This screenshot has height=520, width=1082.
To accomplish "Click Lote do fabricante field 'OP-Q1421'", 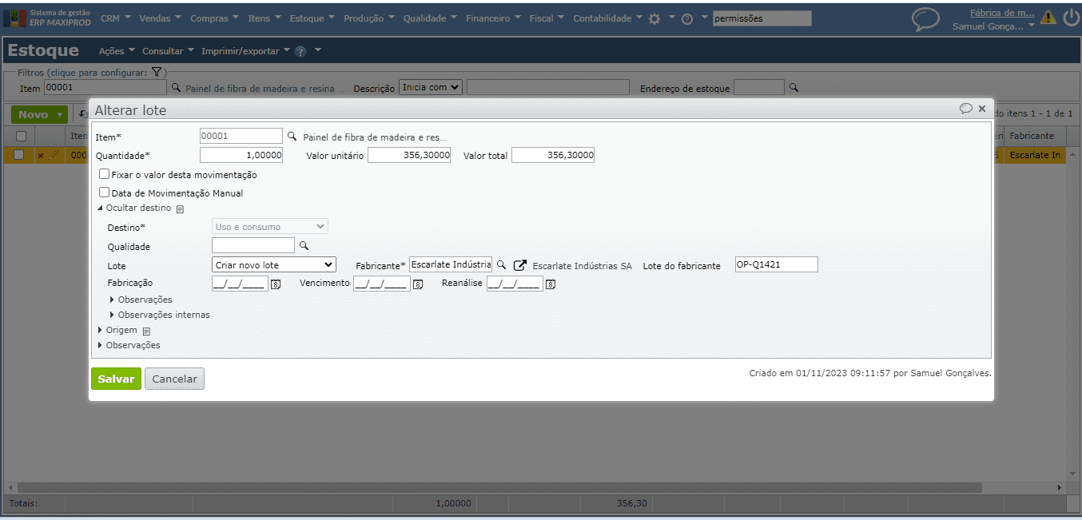I will pos(777,264).
